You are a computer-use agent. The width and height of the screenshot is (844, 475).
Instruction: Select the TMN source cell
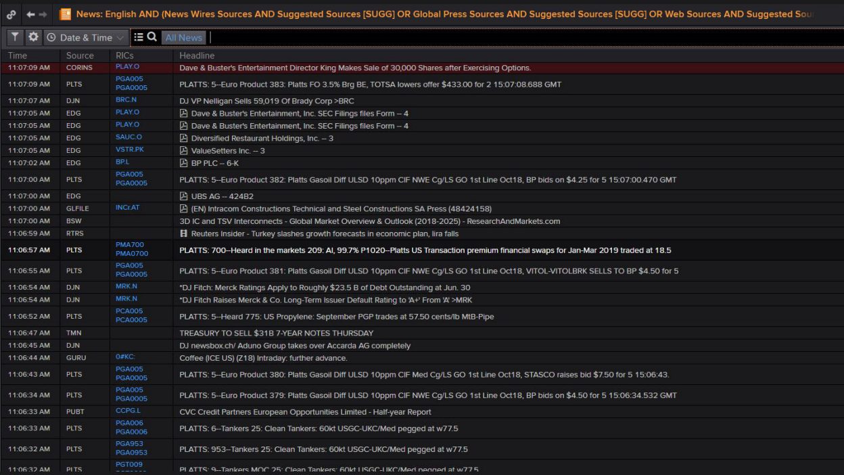point(74,333)
